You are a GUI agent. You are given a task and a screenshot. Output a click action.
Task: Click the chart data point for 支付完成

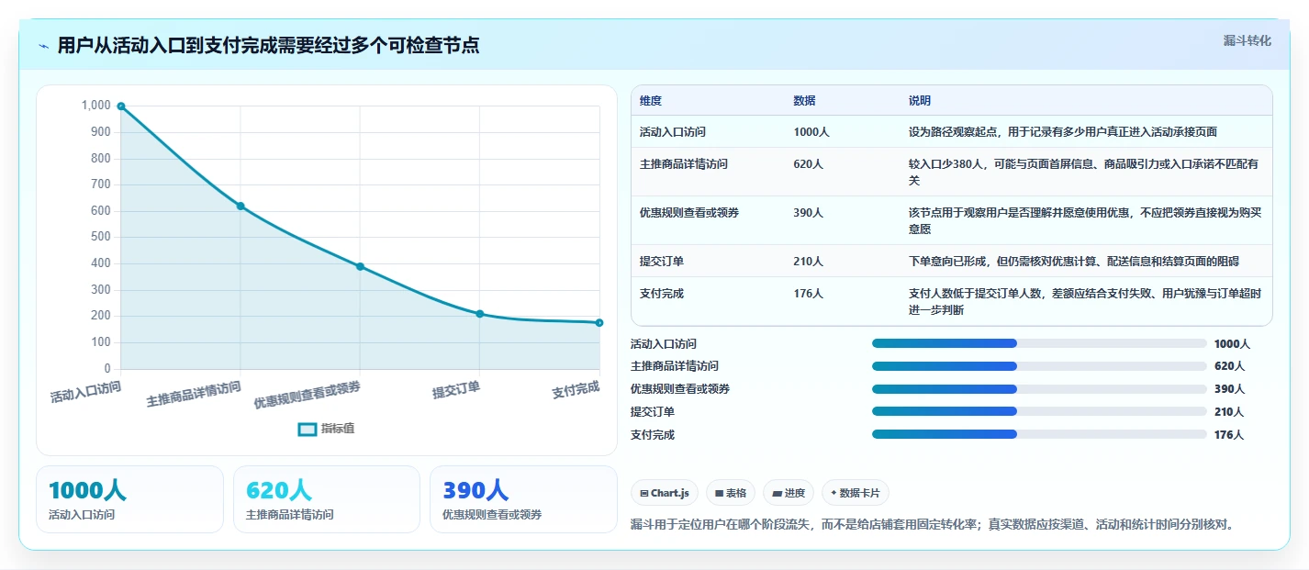click(x=599, y=323)
